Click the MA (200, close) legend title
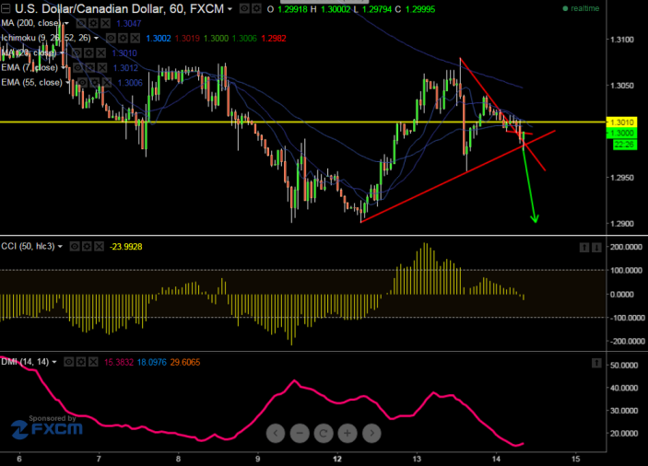 point(31,24)
